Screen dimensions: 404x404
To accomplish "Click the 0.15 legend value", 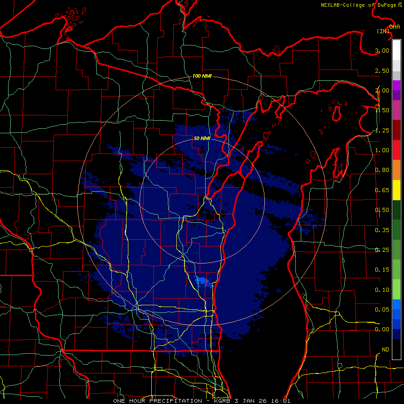I will coord(382,270).
